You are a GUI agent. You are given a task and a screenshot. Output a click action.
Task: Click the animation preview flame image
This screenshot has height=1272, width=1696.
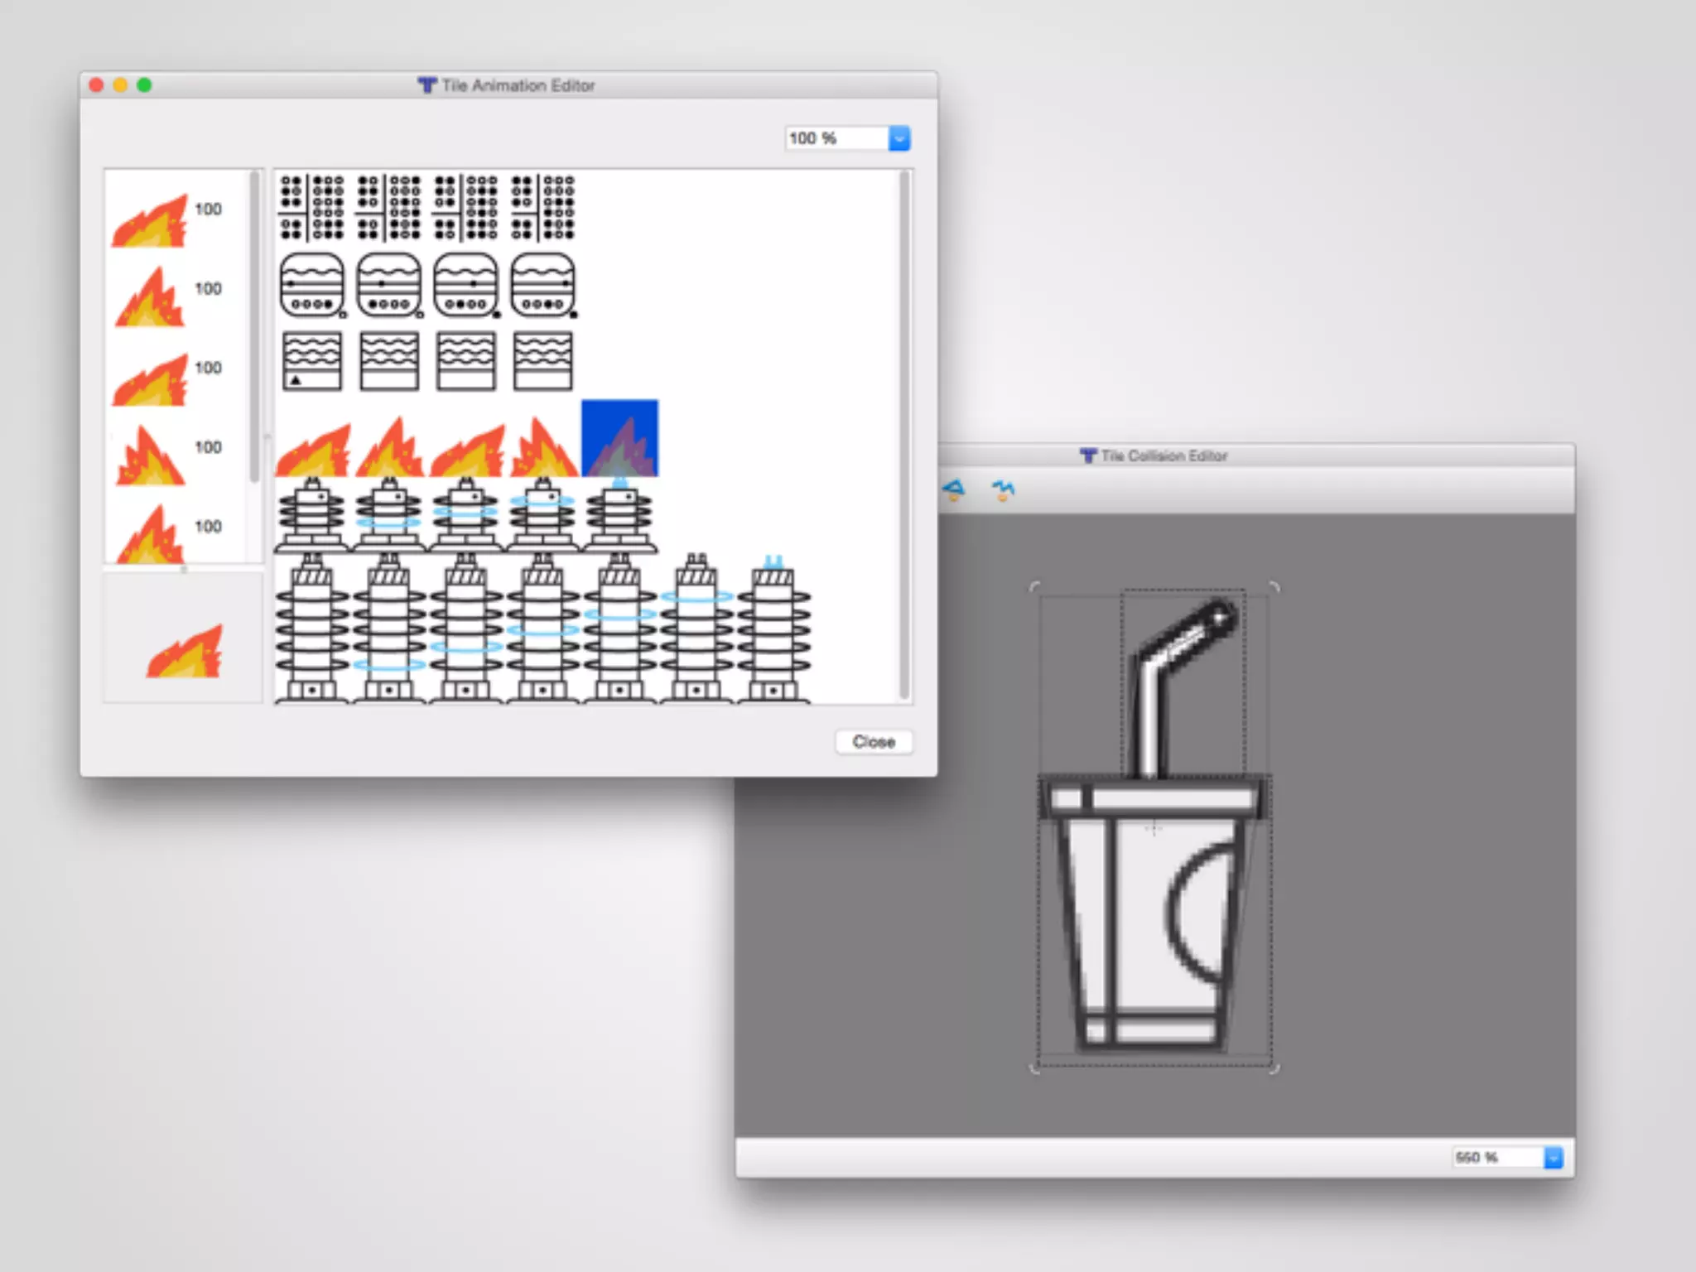click(184, 651)
